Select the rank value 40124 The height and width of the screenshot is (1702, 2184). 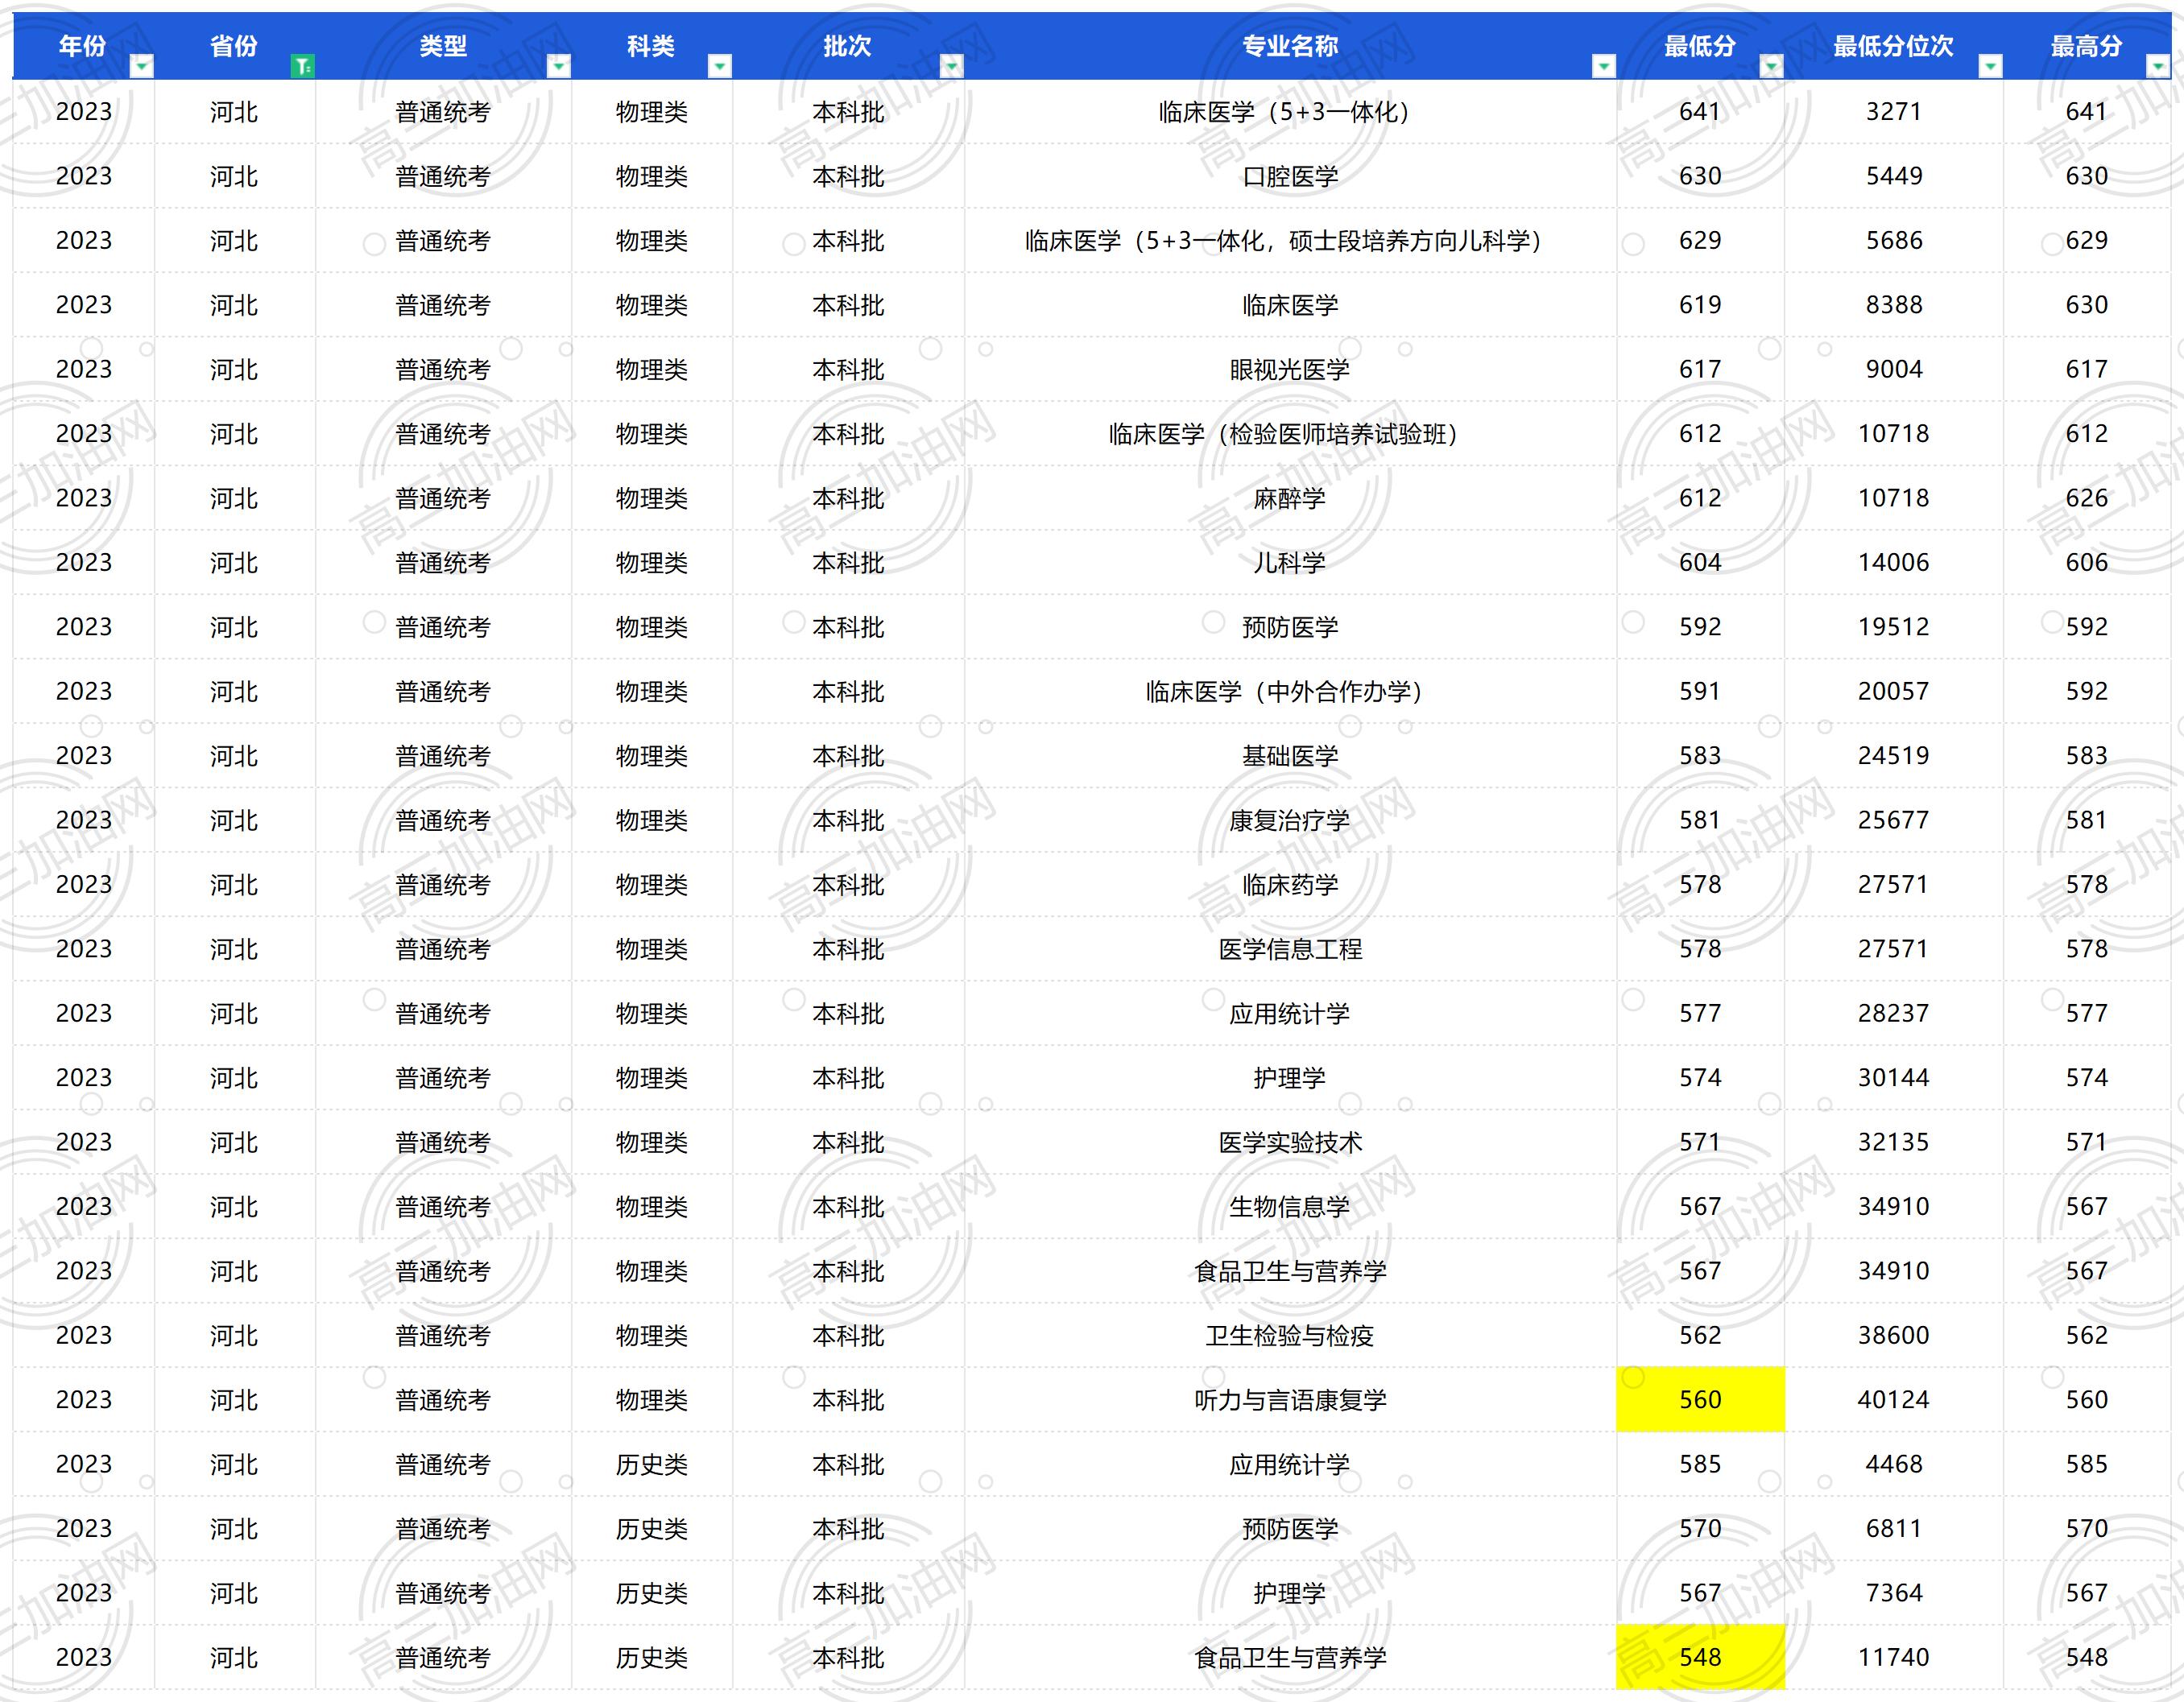pyautogui.click(x=1894, y=1400)
